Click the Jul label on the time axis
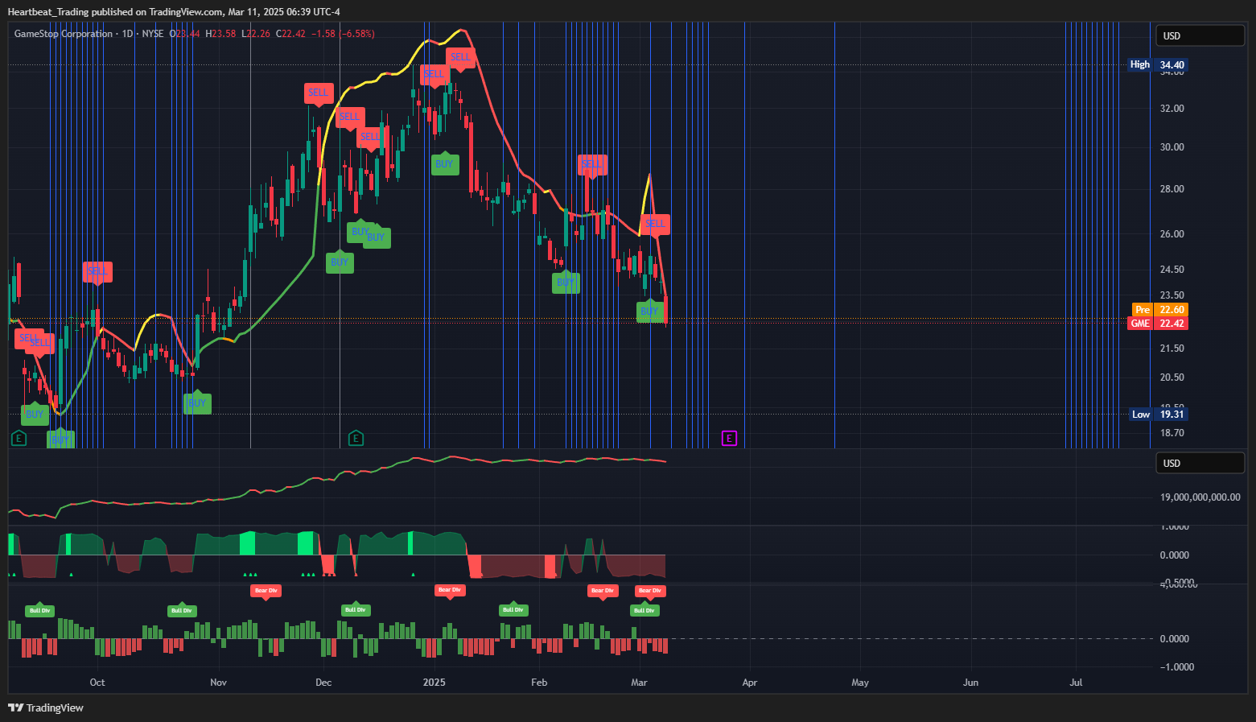The height and width of the screenshot is (722, 1256). 1076,683
